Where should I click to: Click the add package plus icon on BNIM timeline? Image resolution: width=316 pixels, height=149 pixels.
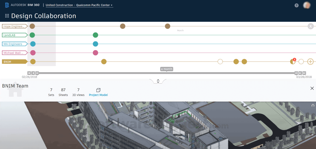pos(310,61)
